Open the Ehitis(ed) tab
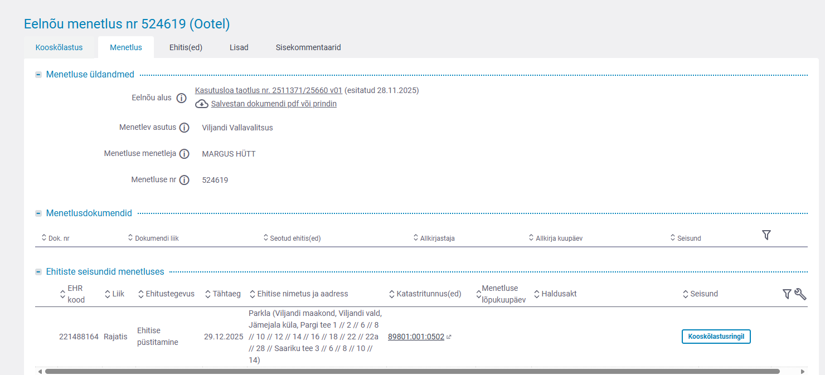Image resolution: width=825 pixels, height=375 pixels. click(x=186, y=47)
